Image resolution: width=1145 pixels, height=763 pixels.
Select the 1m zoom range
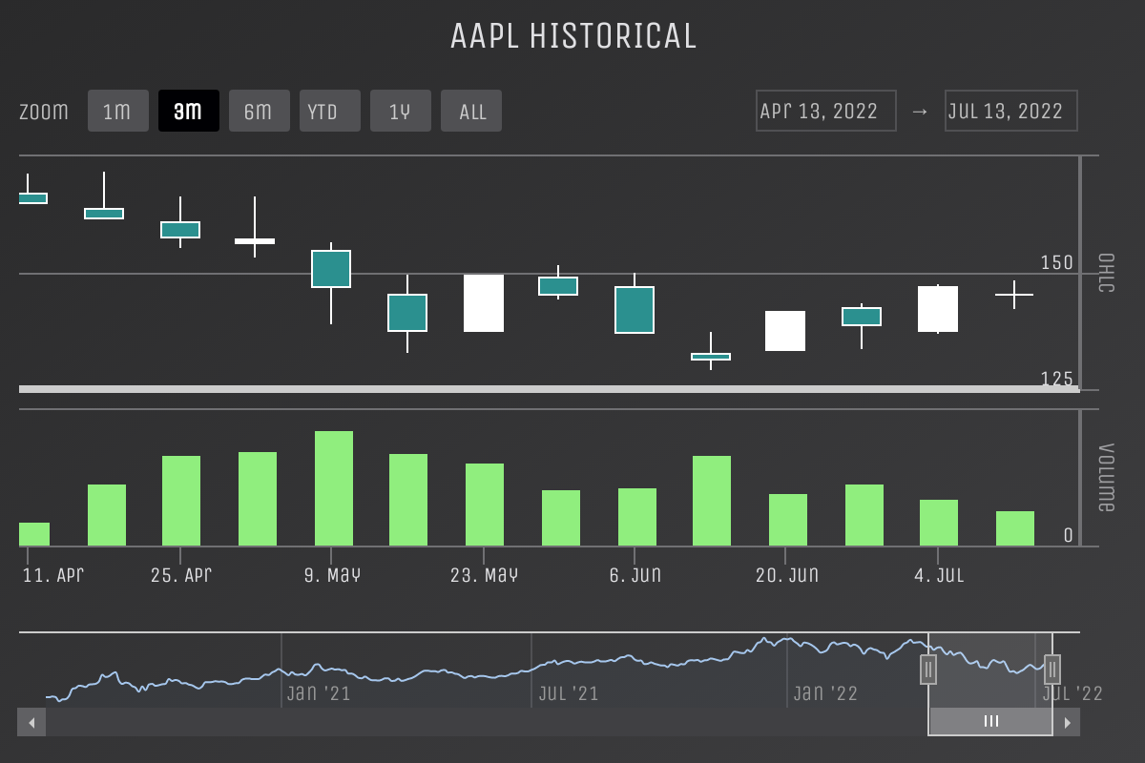pyautogui.click(x=117, y=111)
